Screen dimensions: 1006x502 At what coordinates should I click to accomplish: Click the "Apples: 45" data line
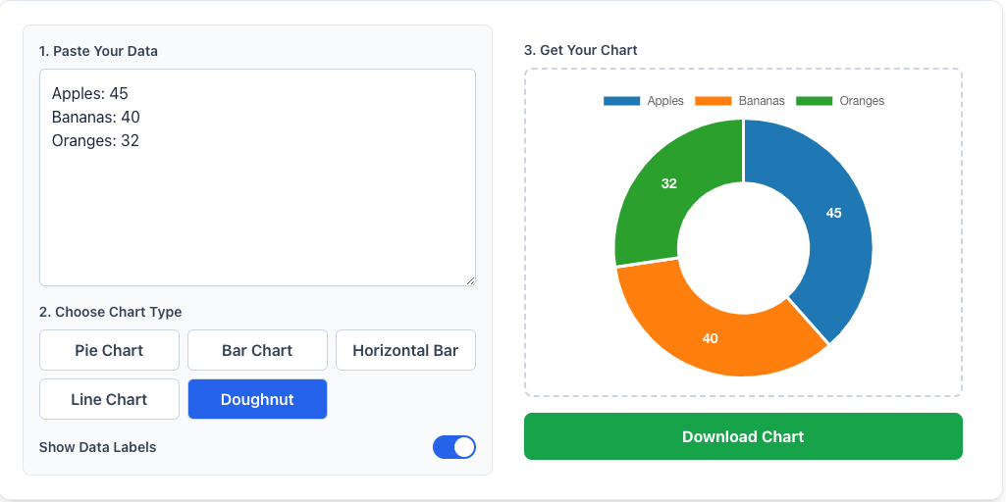click(x=90, y=93)
